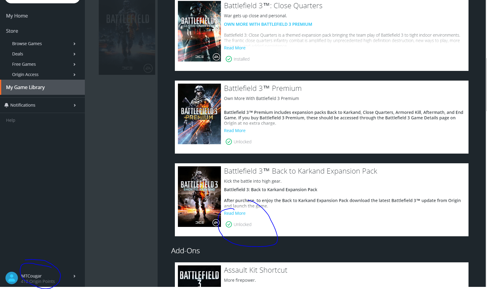This screenshot has height=289, width=487.
Task: Click Installed status text
Action: (x=242, y=59)
